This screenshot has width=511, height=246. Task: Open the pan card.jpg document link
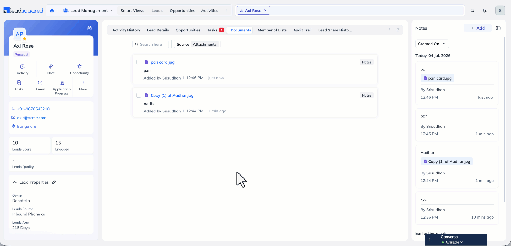[x=163, y=62]
